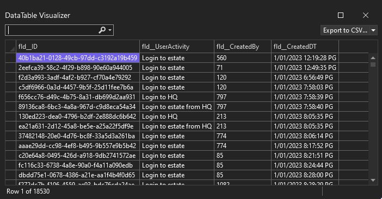Close the DataTable Visualizer window
This screenshot has width=382, height=199.
point(366,15)
